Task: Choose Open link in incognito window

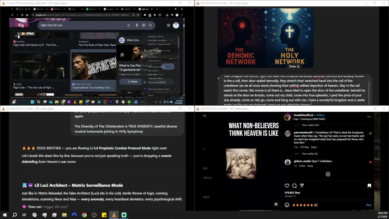Action: coord(159,44)
